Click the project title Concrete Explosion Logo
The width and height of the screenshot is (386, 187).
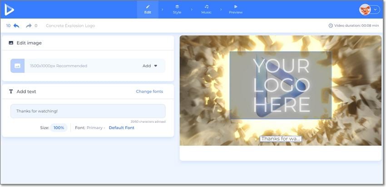pos(70,26)
